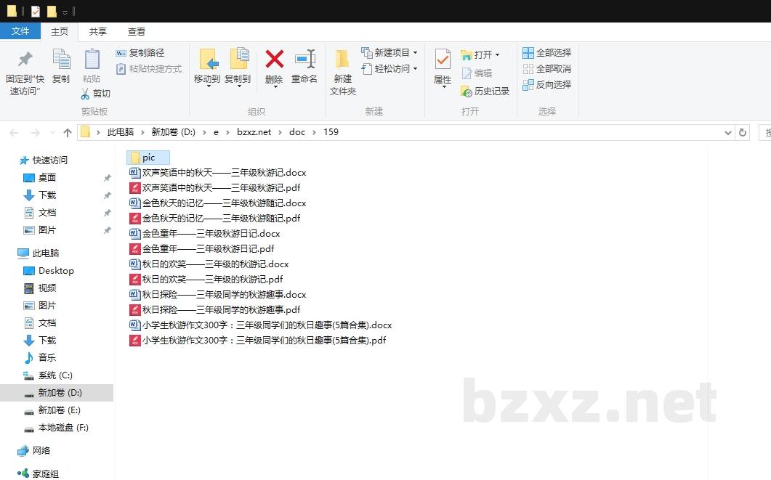
Task: Pin to Quick access (固定到快速访问) icon
Action: (25, 60)
